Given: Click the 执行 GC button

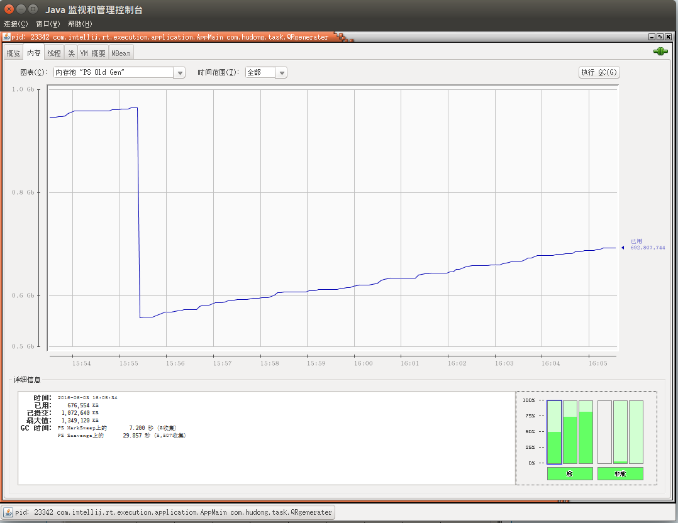Looking at the screenshot, I should [x=599, y=72].
